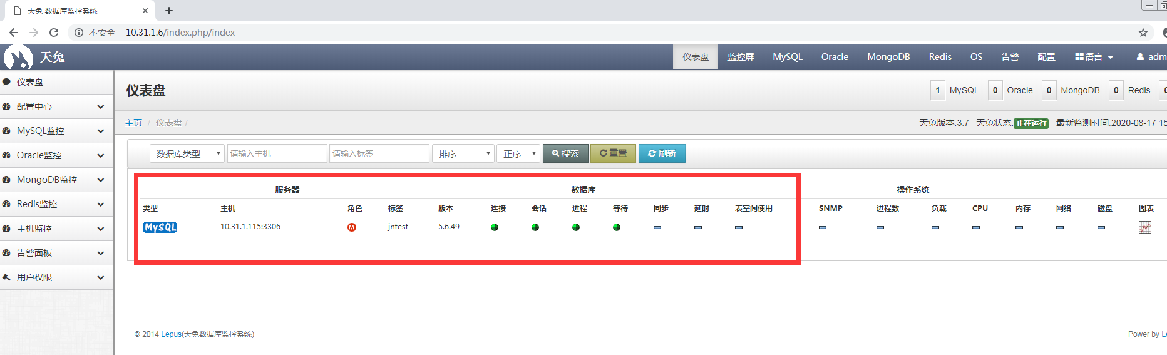This screenshot has width=1167, height=355.
Task: Click the MySQL type badge
Action: click(x=160, y=227)
